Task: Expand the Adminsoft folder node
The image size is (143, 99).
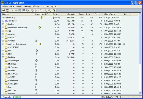Action: (x=3, y=37)
